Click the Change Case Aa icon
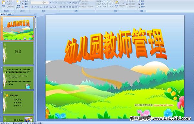The height and width of the screenshot is (124, 194). pos(51,7)
